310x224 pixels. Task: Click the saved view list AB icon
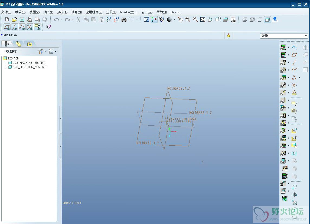tap(218, 19)
